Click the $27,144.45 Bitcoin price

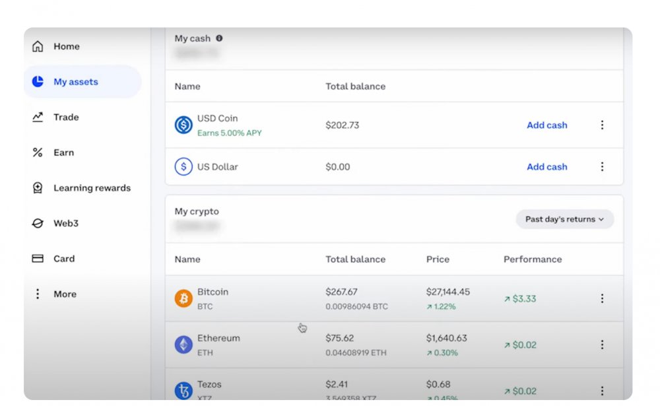pyautogui.click(x=448, y=292)
